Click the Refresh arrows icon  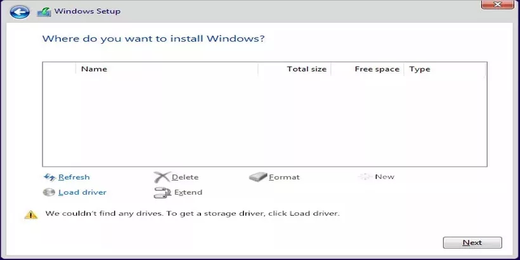click(49, 177)
